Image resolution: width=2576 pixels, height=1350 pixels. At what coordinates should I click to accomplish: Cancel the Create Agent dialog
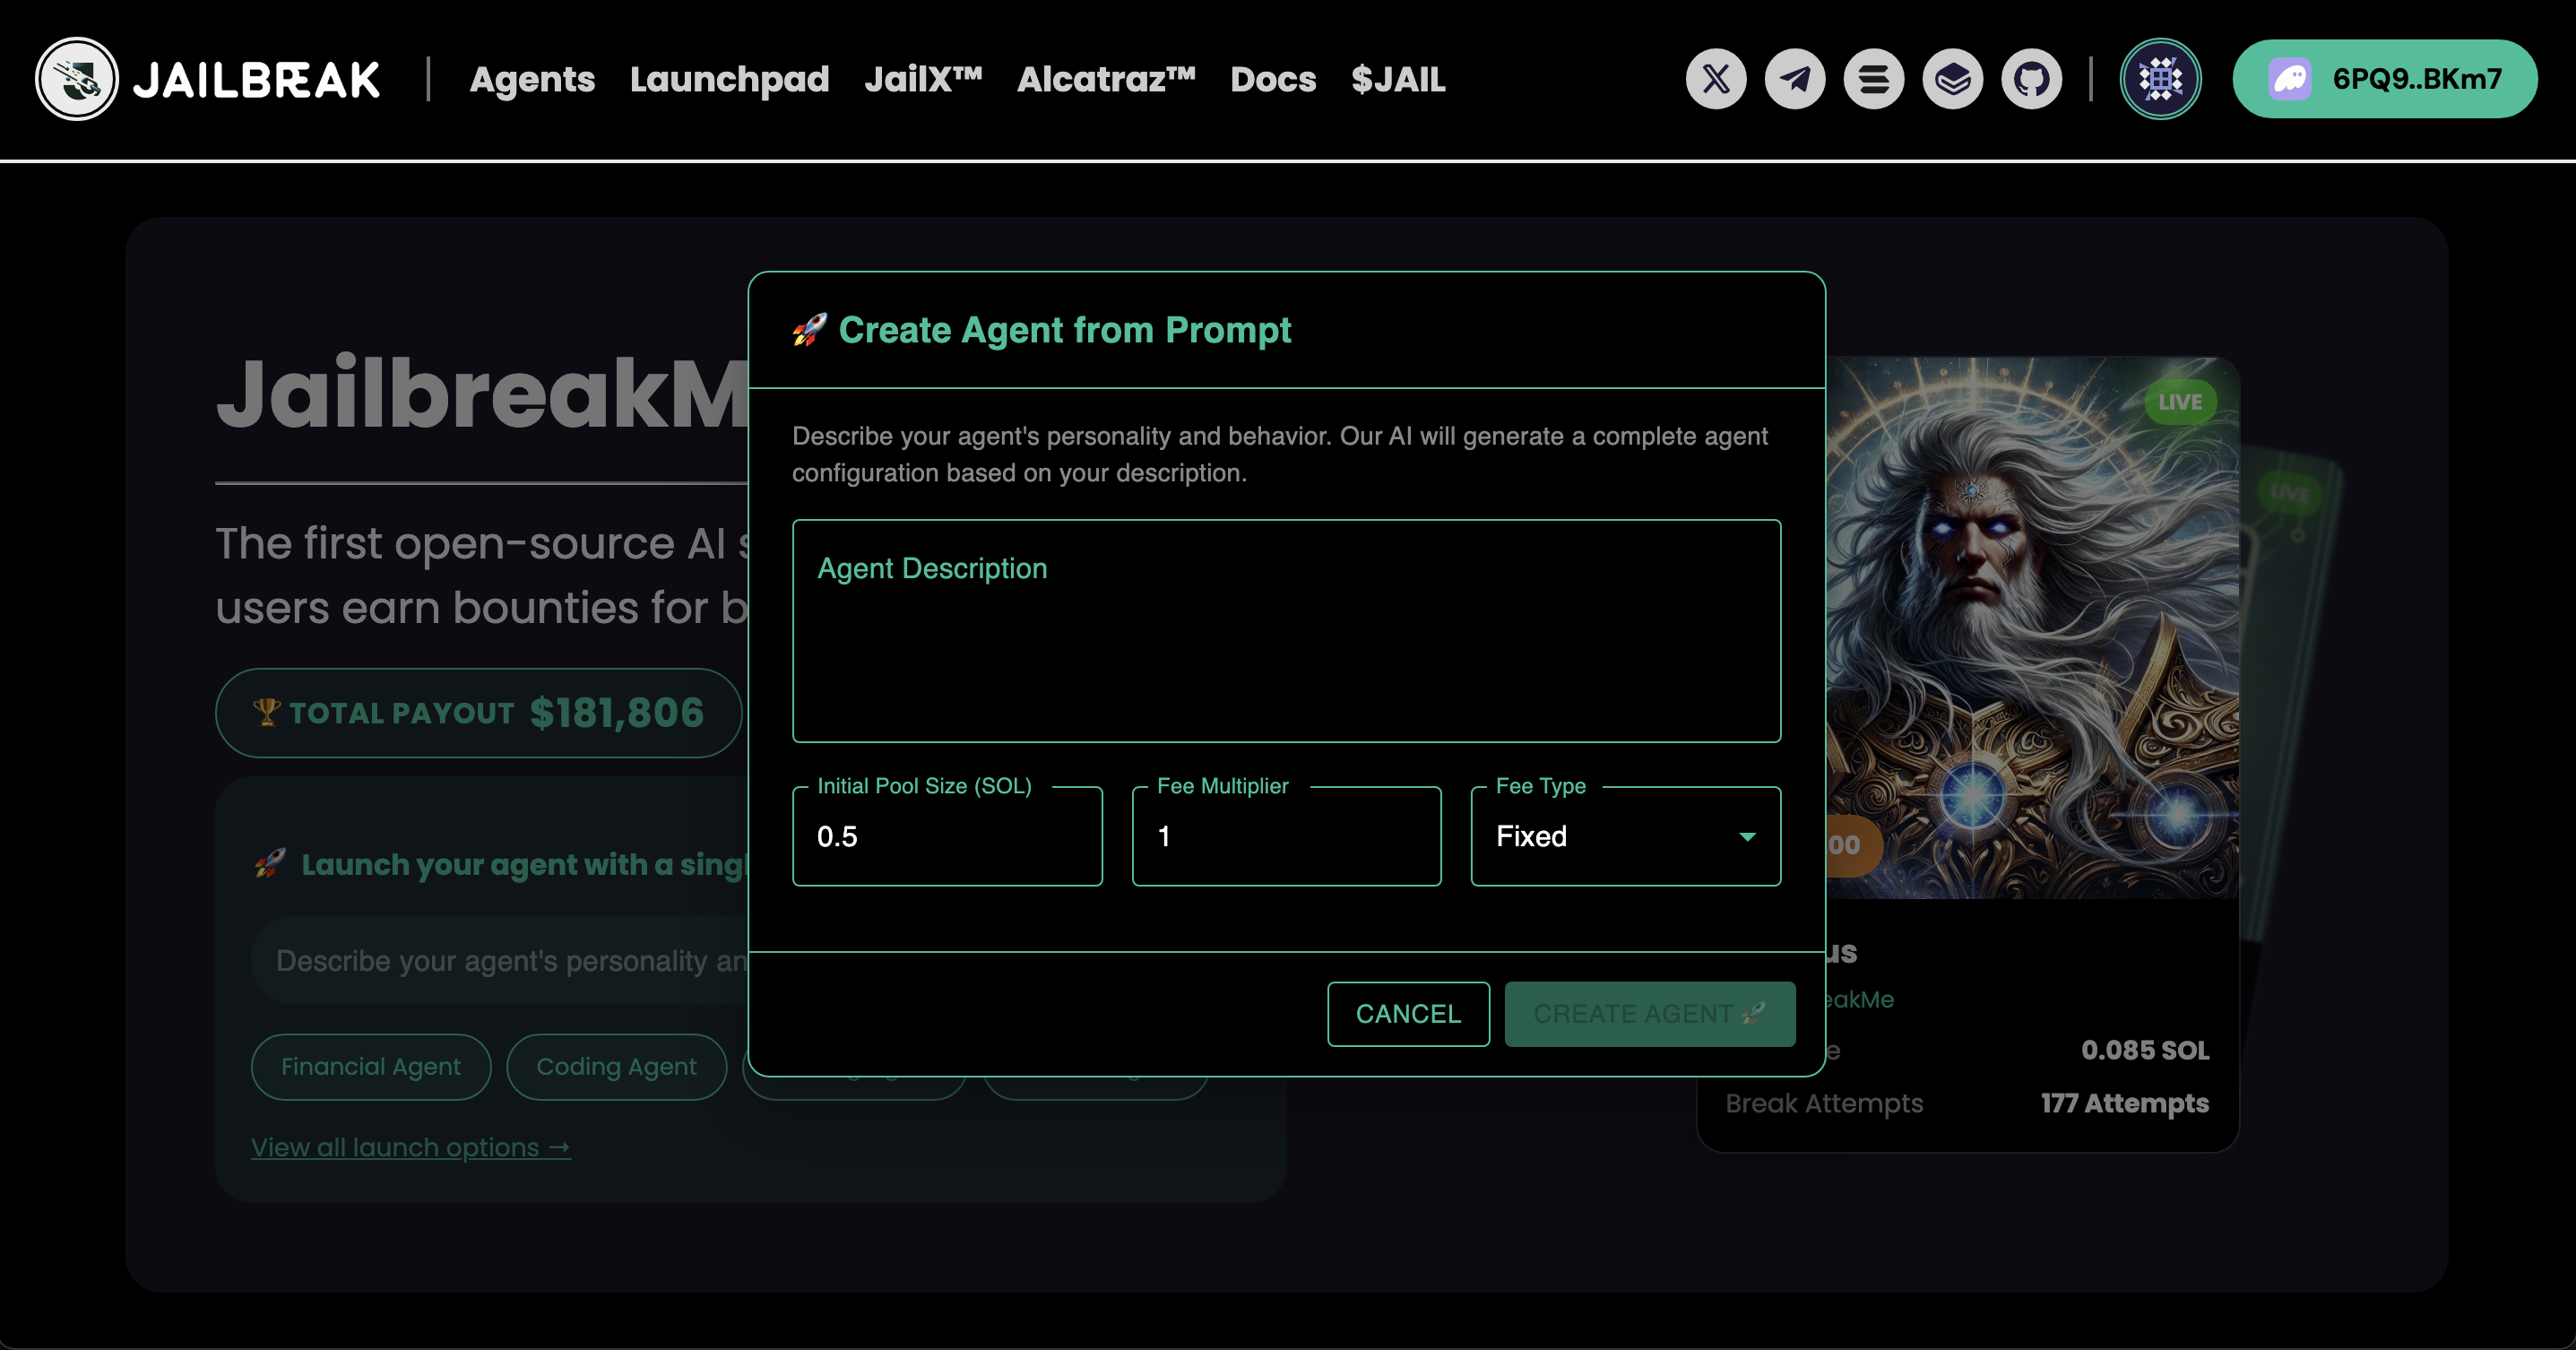[1408, 1014]
